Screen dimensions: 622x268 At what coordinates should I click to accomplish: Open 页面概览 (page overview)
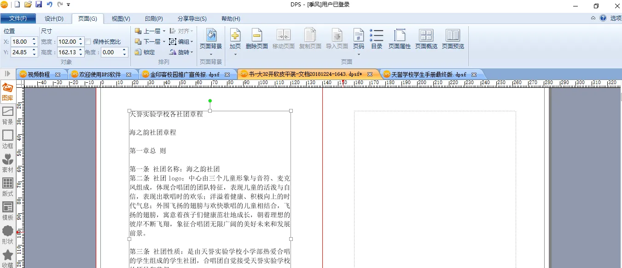[x=426, y=36]
